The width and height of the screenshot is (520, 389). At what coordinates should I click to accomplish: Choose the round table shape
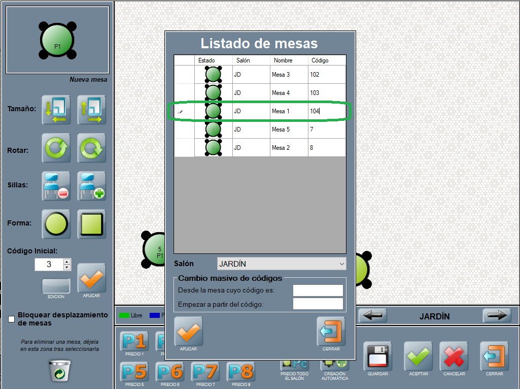(56, 224)
